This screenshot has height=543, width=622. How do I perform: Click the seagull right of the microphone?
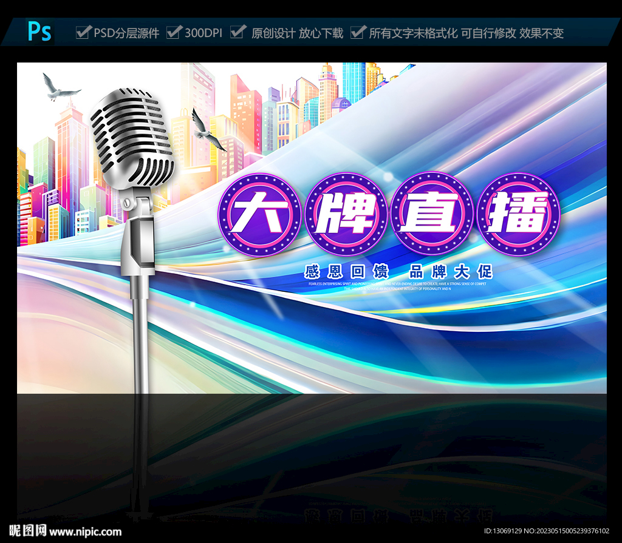[205, 129]
